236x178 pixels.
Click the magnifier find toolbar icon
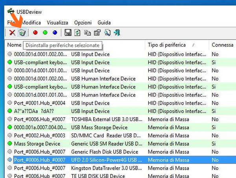click(107, 33)
